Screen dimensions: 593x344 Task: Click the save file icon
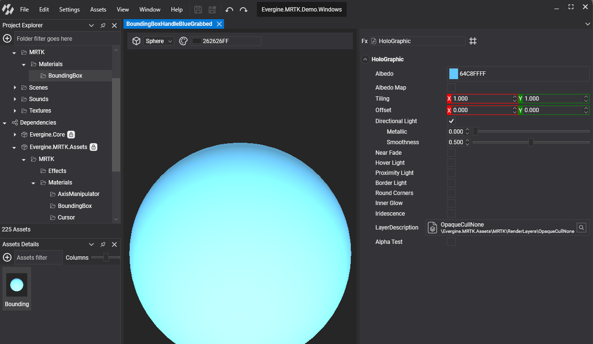[x=198, y=10]
